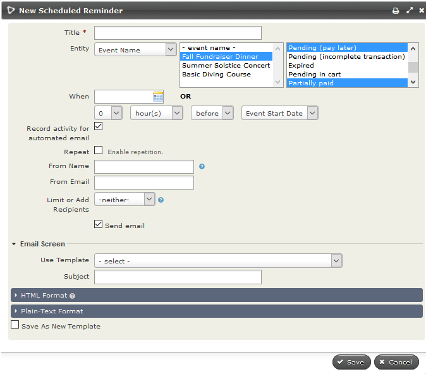This screenshot has height=374, width=426.
Task: Check Save As New Template
Action: (x=15, y=325)
